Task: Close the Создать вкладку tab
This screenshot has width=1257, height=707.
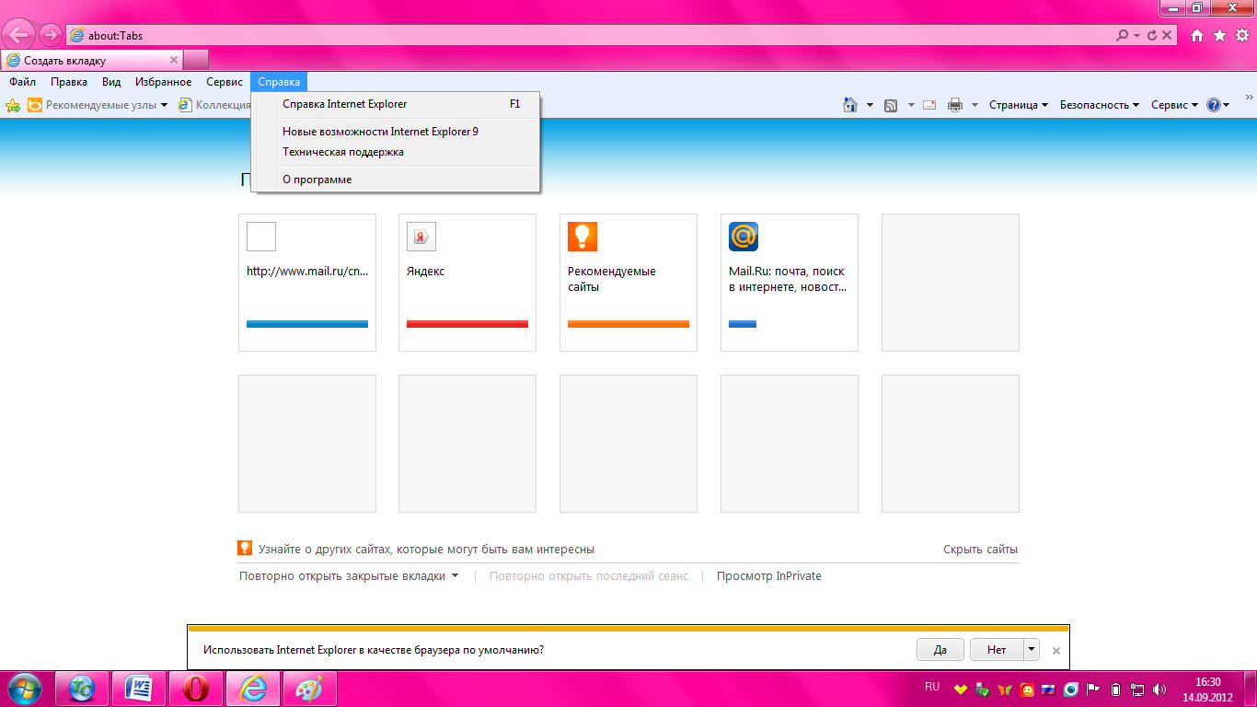Action: 174,61
